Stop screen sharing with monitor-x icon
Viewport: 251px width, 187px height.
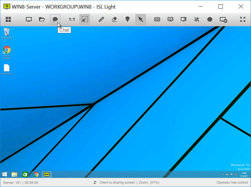click(x=223, y=20)
